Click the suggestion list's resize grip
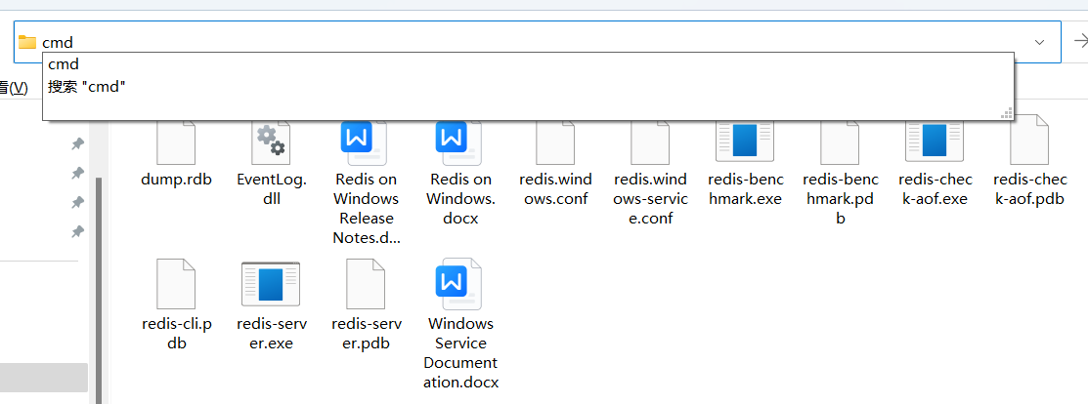The image size is (1088, 404). 1006,113
